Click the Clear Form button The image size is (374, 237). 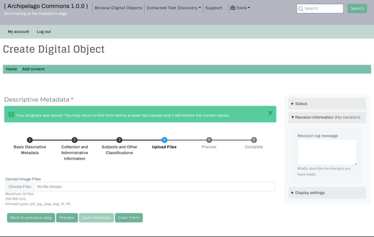coord(129,218)
